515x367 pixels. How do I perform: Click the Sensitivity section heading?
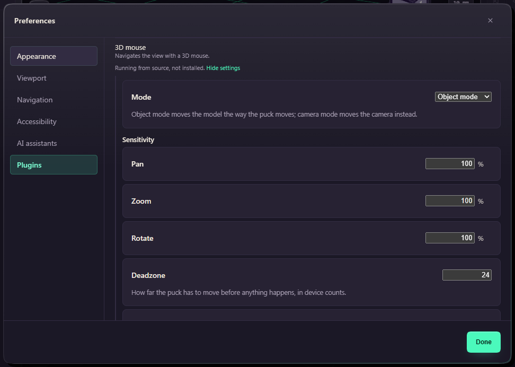click(x=138, y=140)
